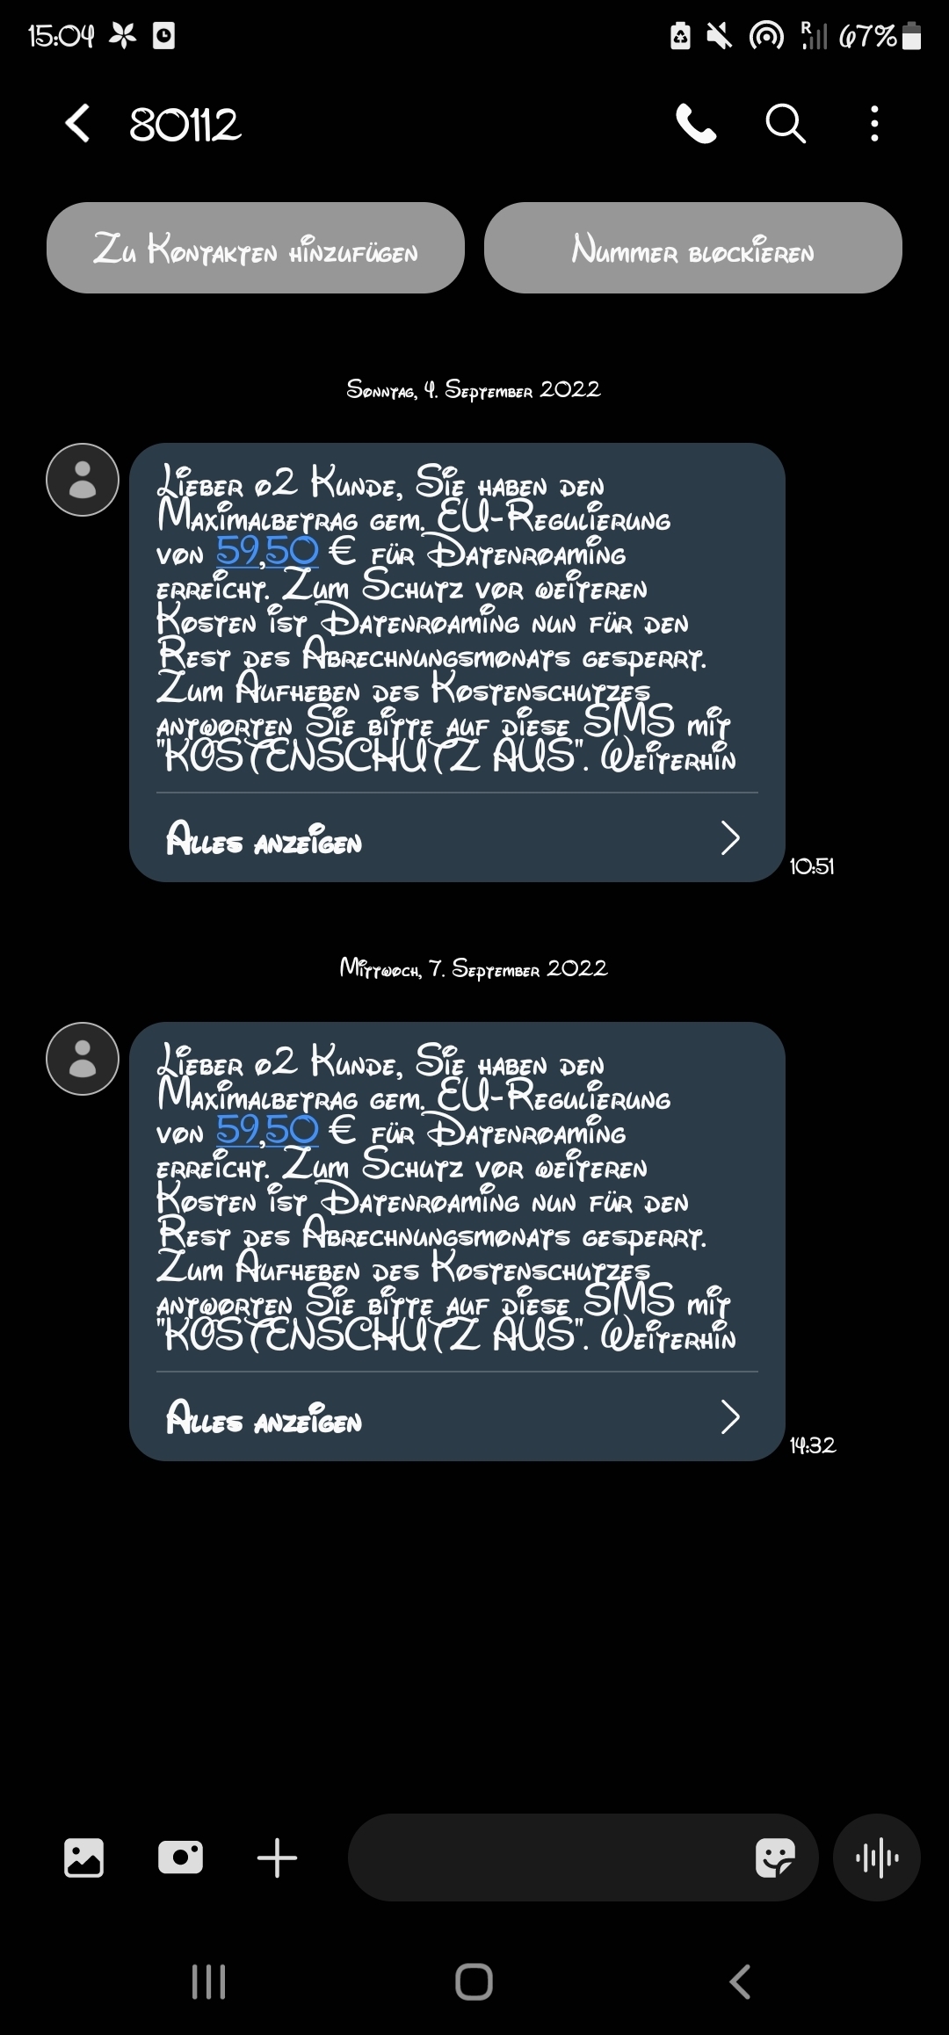Focus the message text input field
Screen dimensions: 949x2035
click(x=545, y=1858)
